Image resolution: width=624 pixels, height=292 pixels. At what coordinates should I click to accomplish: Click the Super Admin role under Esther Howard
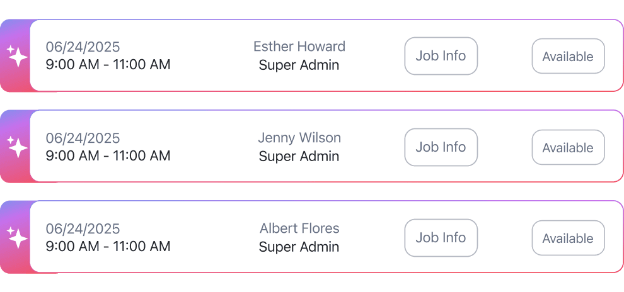coord(299,65)
